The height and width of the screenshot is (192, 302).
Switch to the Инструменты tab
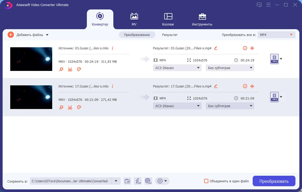(202, 19)
